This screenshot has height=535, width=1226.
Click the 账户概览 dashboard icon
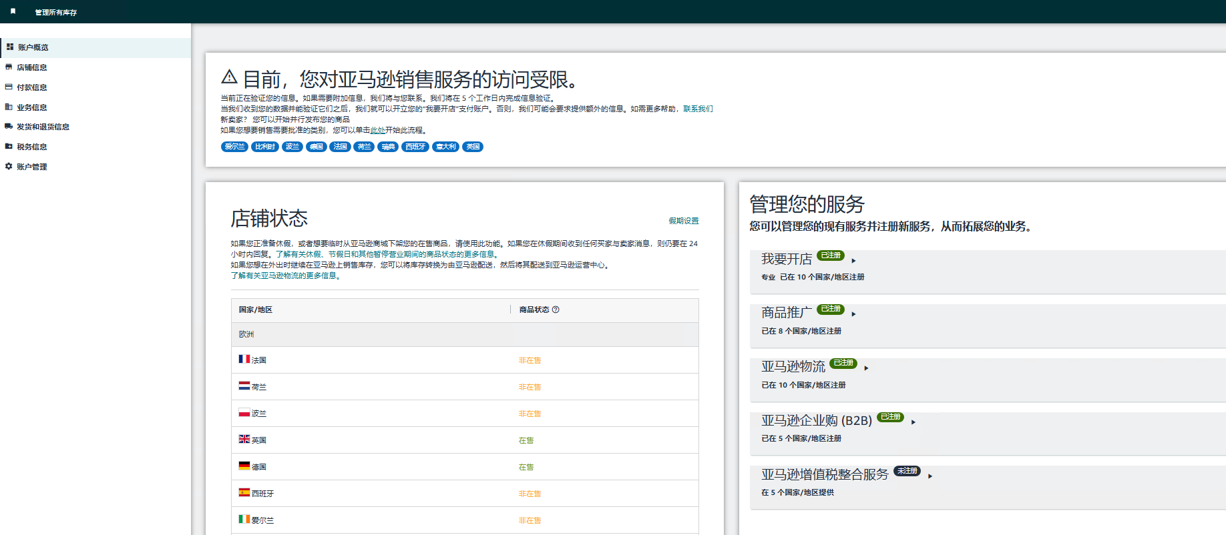10,47
